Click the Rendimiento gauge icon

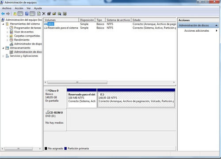point(11,40)
